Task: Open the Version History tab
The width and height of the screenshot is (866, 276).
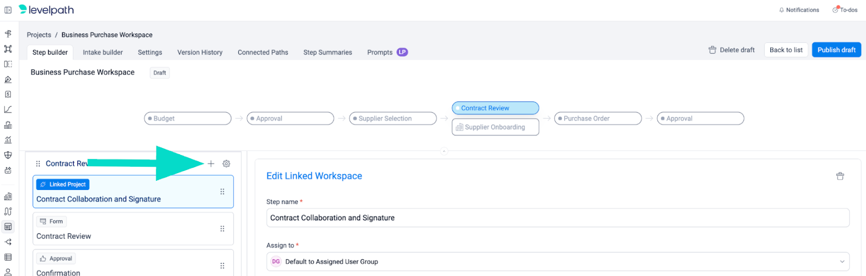Action: tap(200, 52)
